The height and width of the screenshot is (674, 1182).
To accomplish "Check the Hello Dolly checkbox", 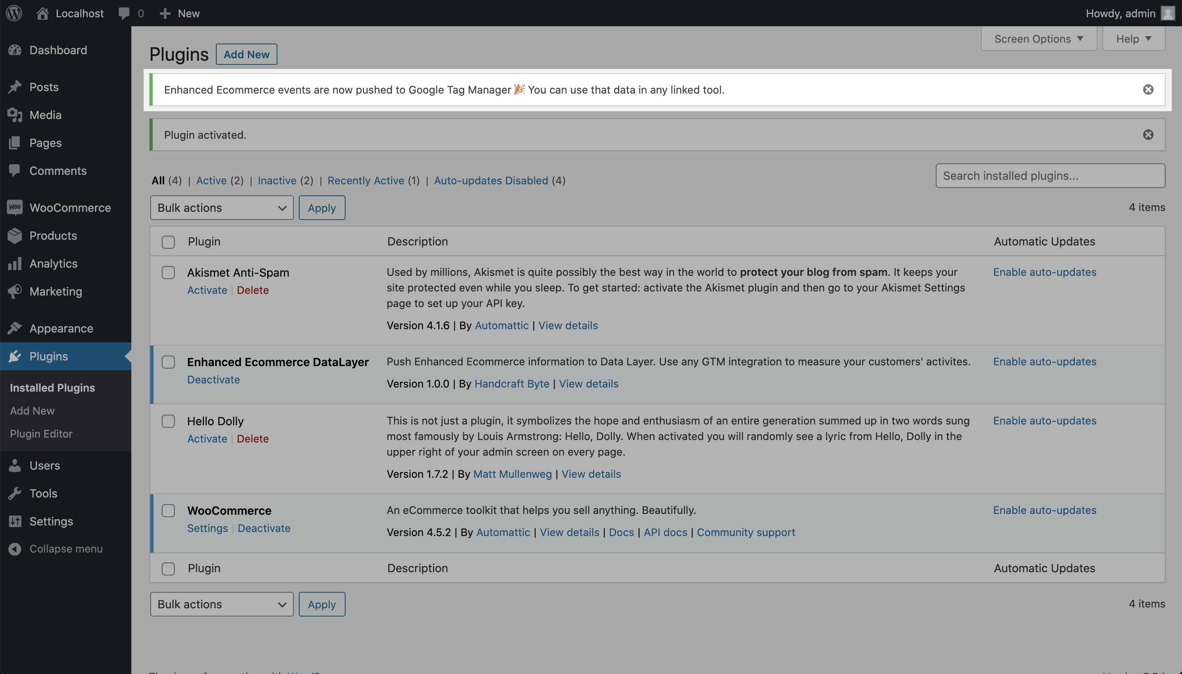I will point(168,421).
